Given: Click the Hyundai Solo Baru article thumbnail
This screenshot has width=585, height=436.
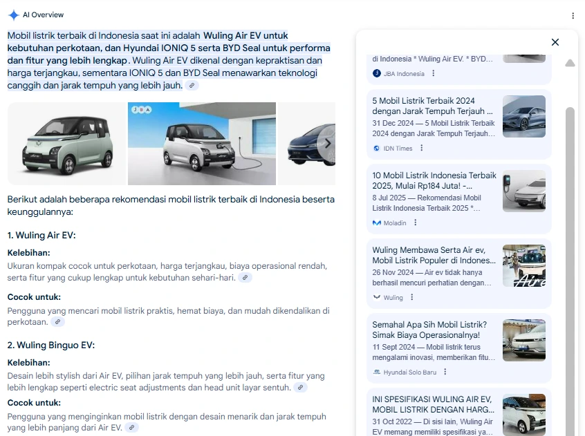Looking at the screenshot, I should click(x=524, y=340).
